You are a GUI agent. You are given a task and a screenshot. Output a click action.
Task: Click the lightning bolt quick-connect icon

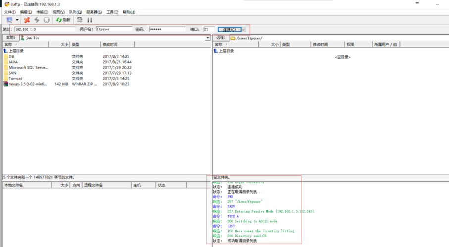tap(37, 20)
